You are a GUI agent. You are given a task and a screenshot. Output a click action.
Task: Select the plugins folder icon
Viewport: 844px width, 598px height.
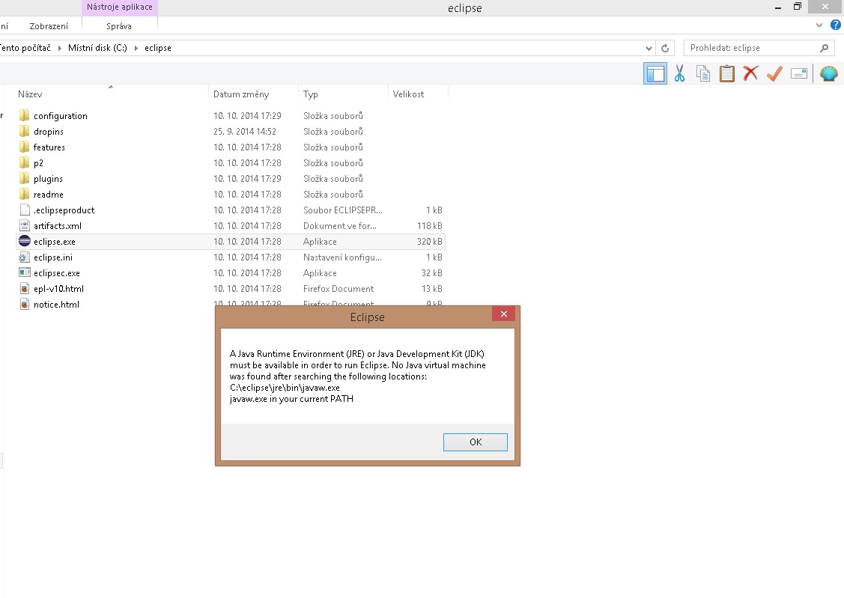tap(24, 178)
